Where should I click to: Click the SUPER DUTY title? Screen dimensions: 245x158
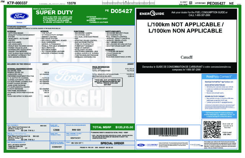tap(54, 13)
